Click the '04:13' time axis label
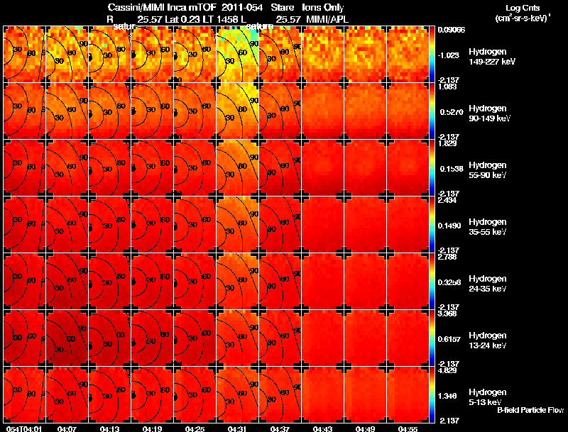This screenshot has height=432, width=568. (x=110, y=429)
